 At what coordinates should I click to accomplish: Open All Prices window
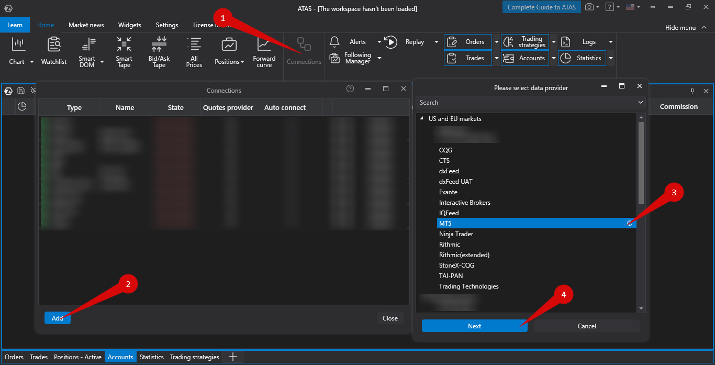(194, 52)
